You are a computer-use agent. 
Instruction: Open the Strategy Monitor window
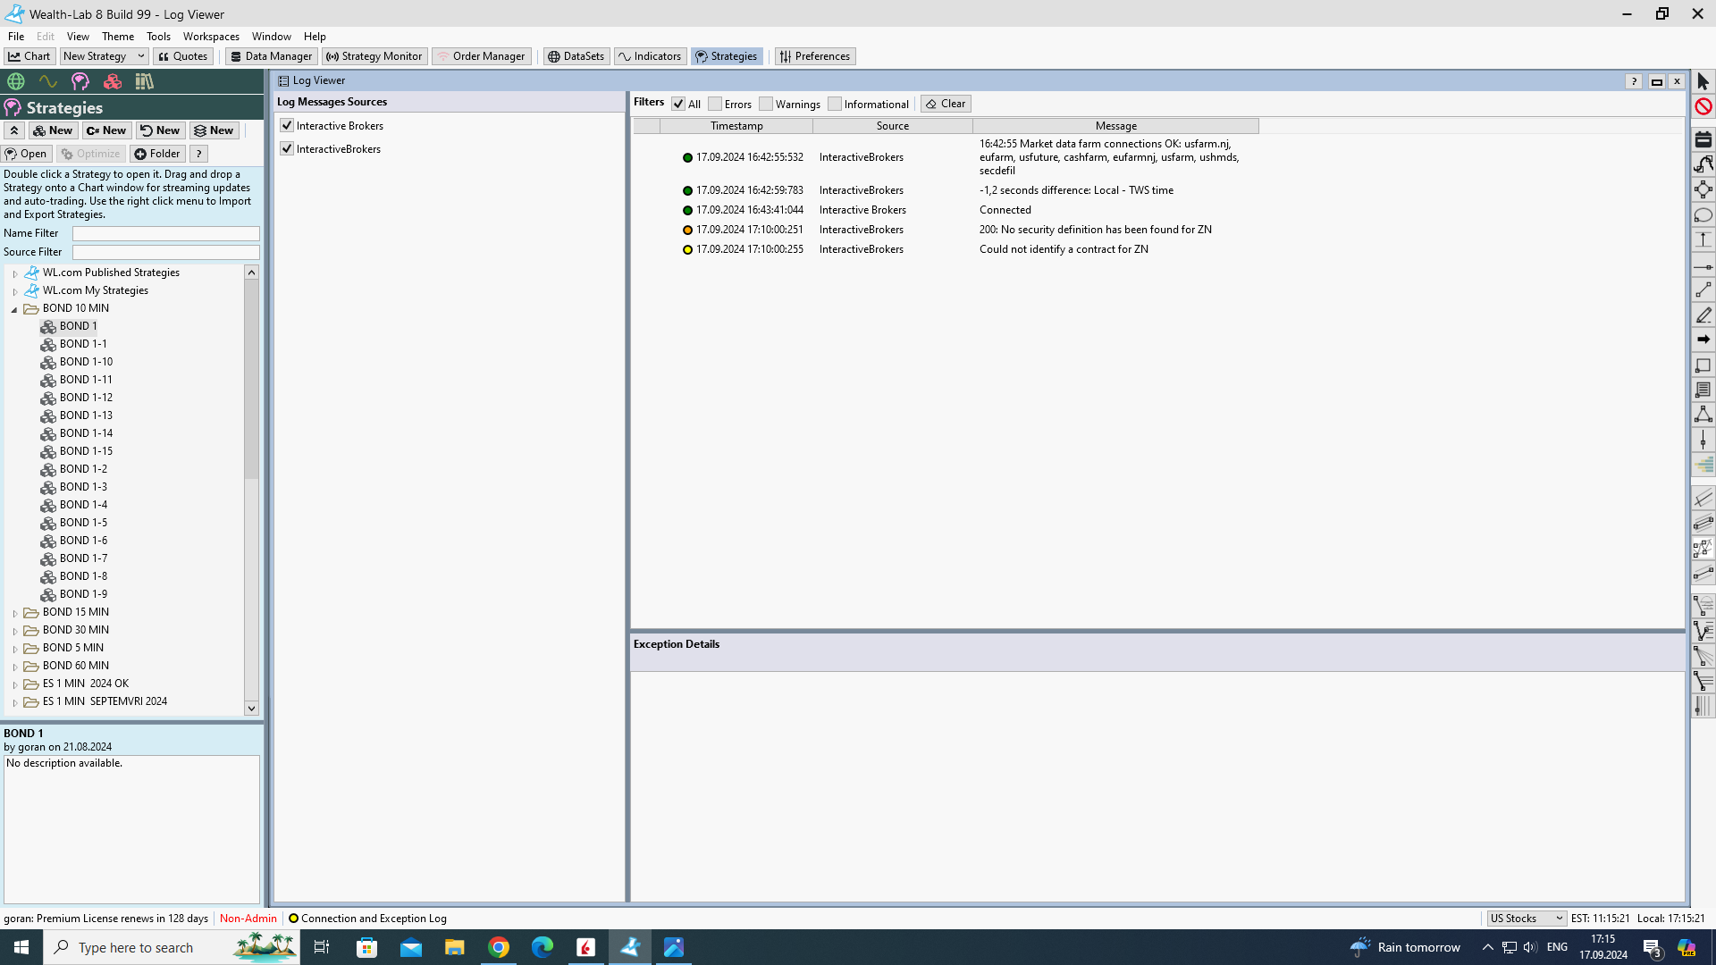[x=374, y=56]
